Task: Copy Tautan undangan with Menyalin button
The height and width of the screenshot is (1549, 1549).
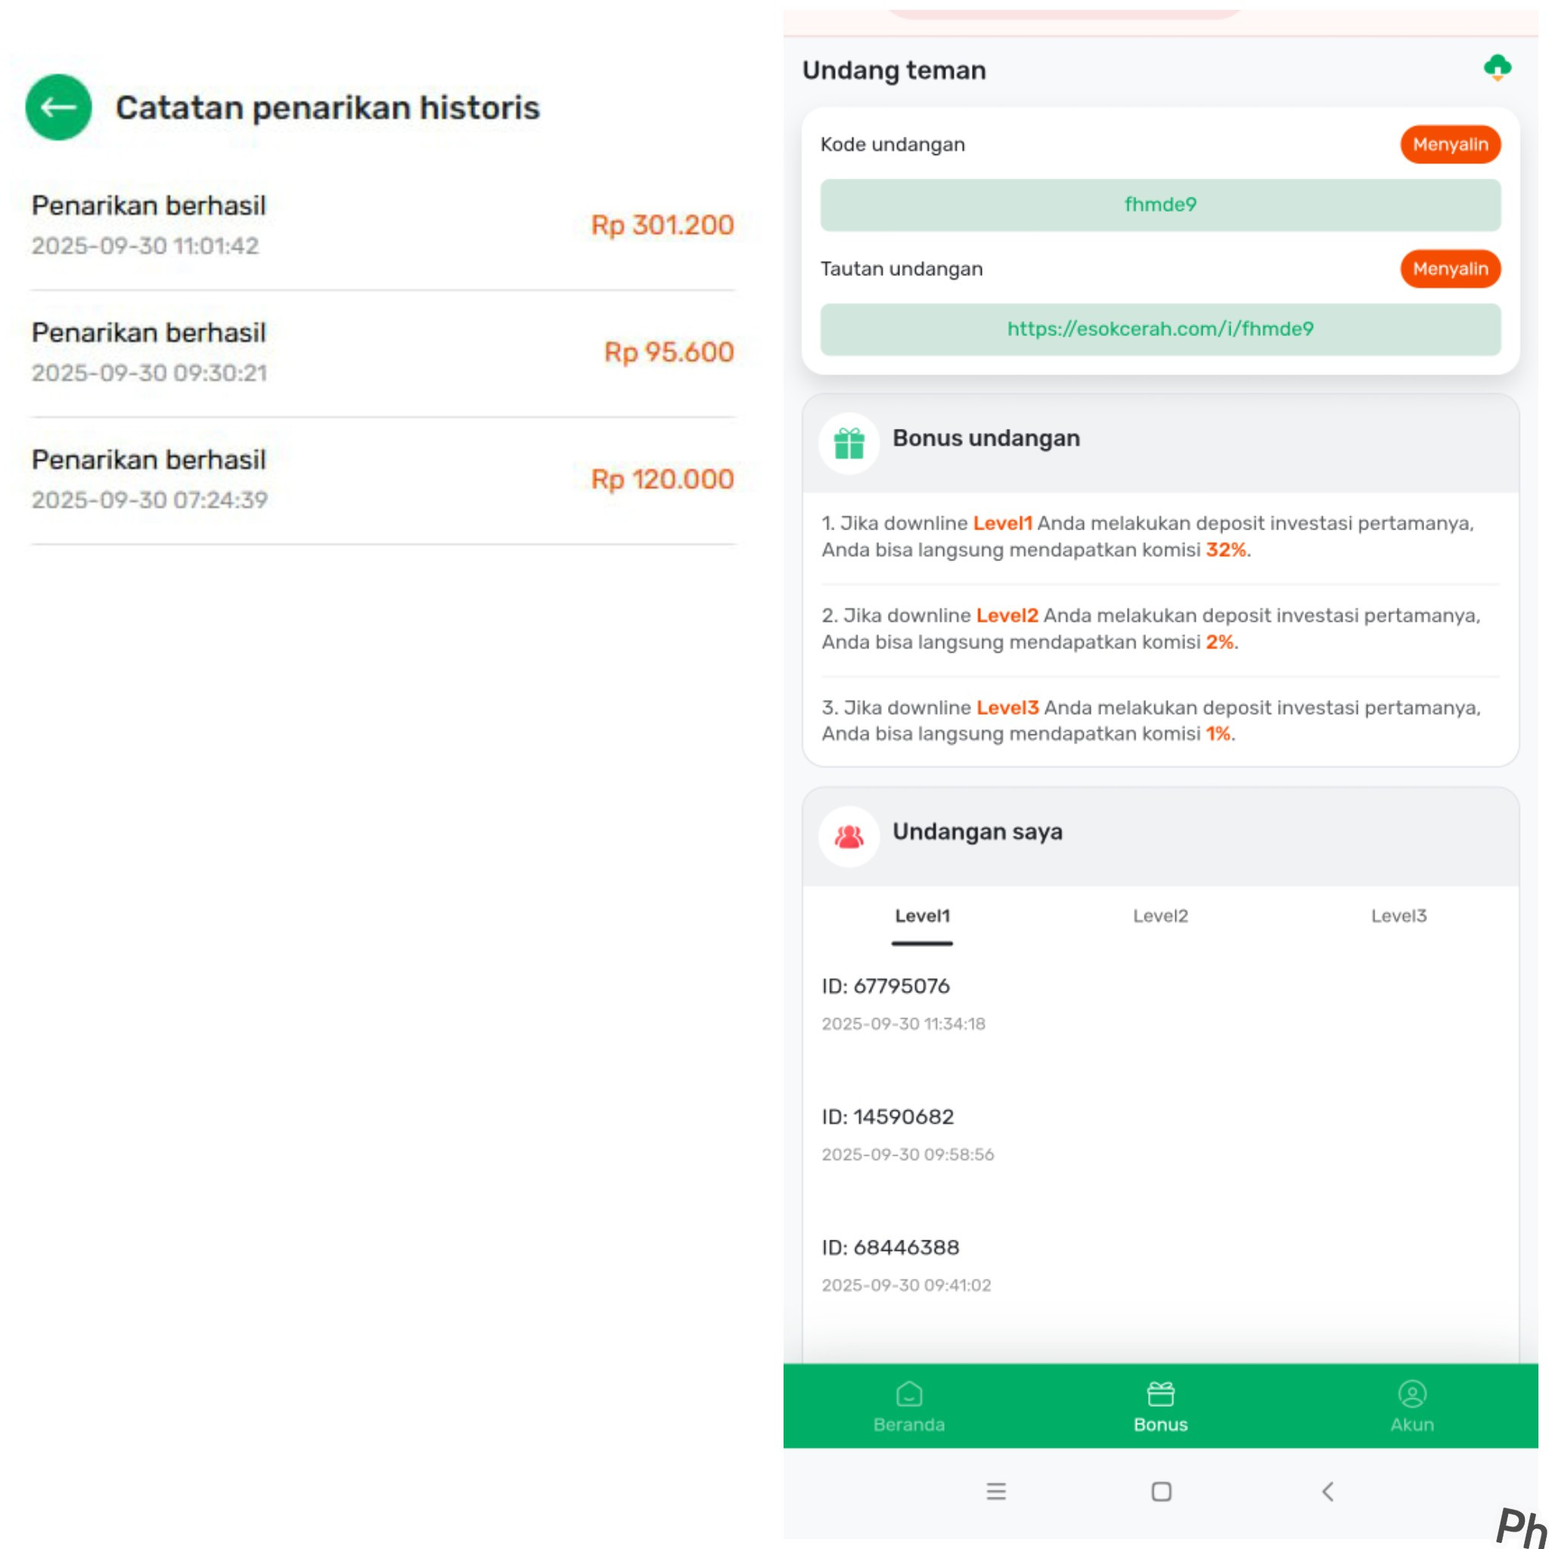Action: pyautogui.click(x=1451, y=269)
